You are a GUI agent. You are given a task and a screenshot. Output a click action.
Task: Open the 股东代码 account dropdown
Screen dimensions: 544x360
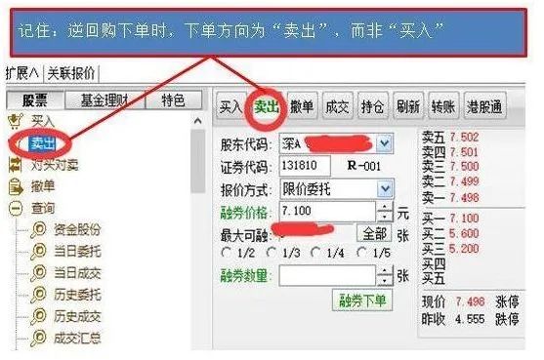(385, 143)
